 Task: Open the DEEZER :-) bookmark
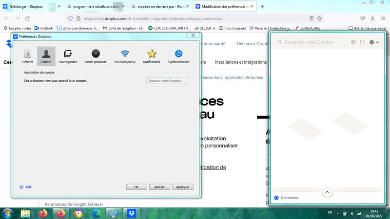(x=204, y=28)
